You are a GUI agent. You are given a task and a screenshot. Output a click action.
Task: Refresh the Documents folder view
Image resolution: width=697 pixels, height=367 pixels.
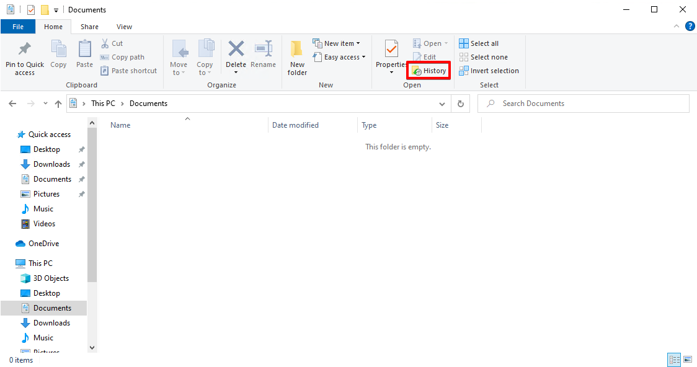(x=460, y=104)
